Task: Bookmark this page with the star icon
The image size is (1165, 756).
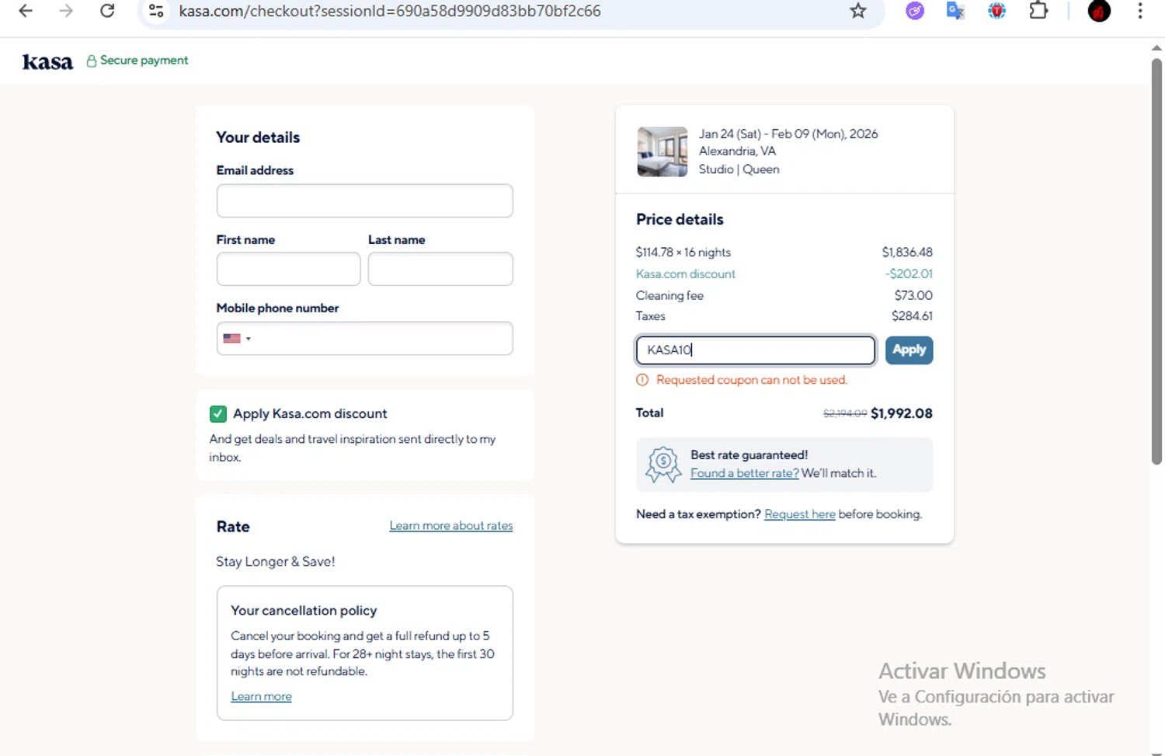Action: [857, 11]
